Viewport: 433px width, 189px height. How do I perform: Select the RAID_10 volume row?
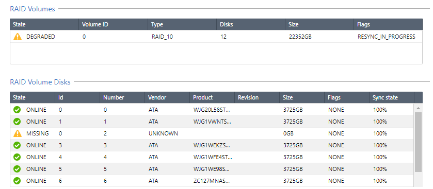pos(216,37)
